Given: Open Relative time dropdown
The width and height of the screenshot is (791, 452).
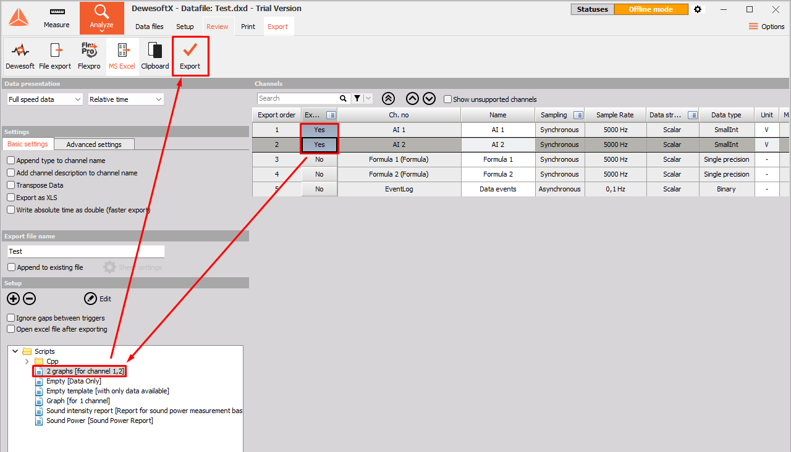Looking at the screenshot, I should pos(125,99).
